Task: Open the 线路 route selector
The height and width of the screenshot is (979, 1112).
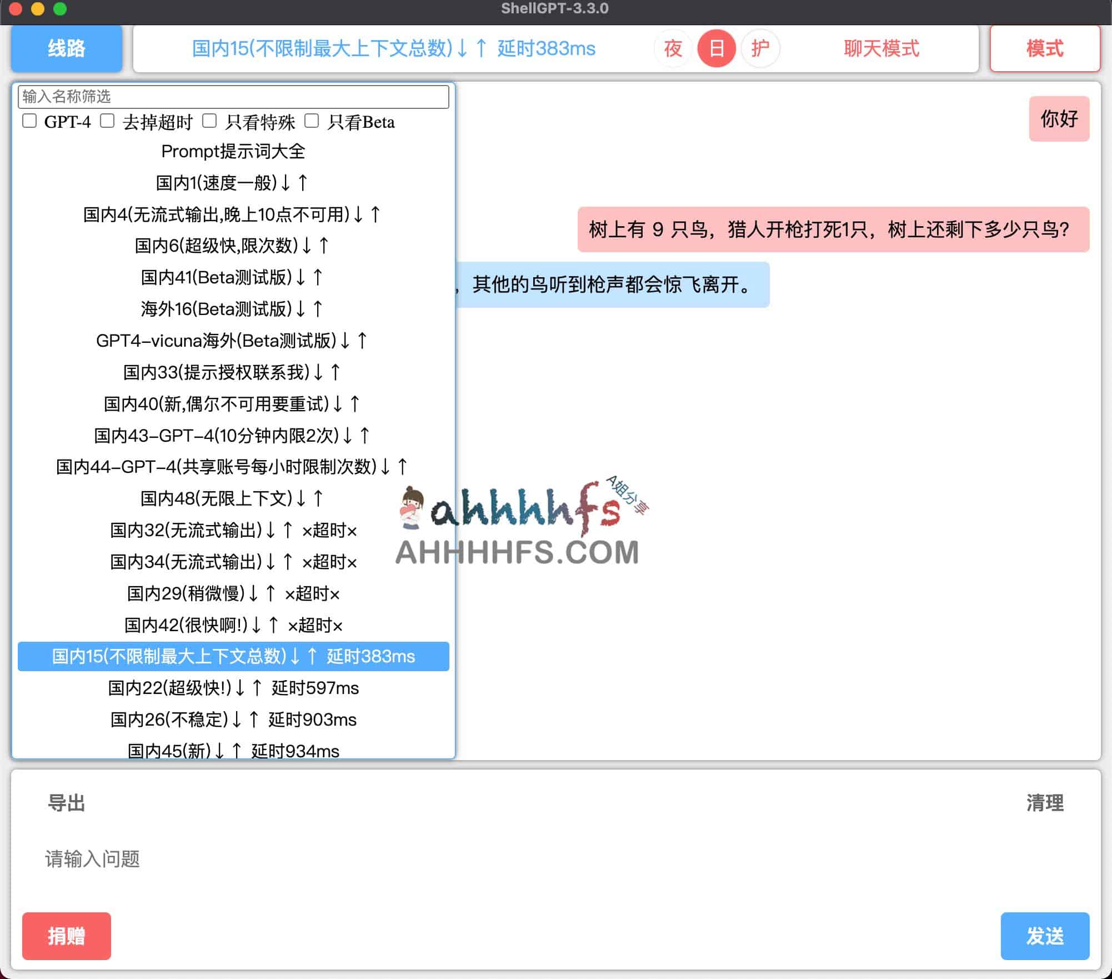Action: tap(66, 48)
